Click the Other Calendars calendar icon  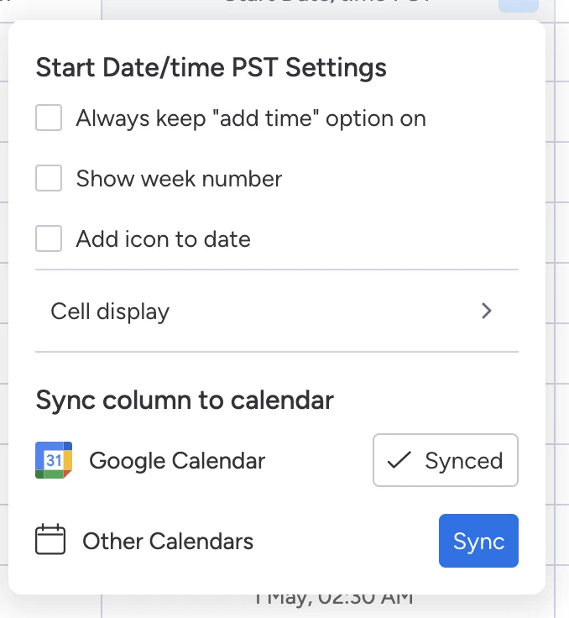click(50, 540)
